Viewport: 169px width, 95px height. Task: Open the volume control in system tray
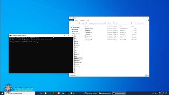pyautogui.click(x=157, y=93)
